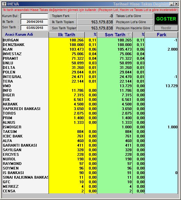
Task: Select the DENIZBANK row
Action: pos(90,45)
